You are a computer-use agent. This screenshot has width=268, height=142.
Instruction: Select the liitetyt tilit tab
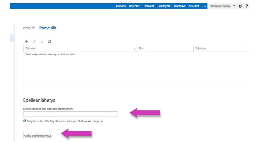(x=48, y=28)
